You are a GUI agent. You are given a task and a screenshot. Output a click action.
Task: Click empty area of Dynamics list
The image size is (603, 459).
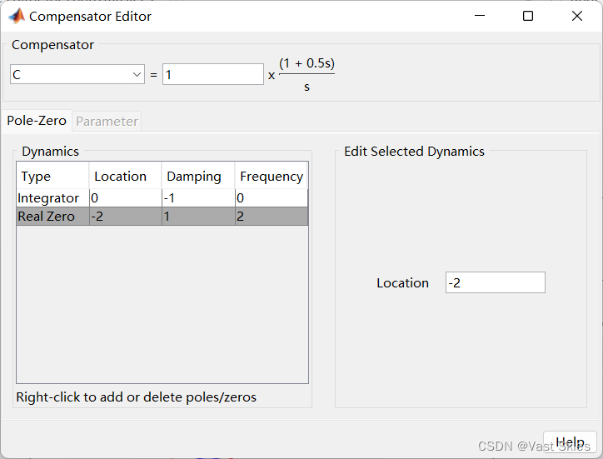click(162, 304)
